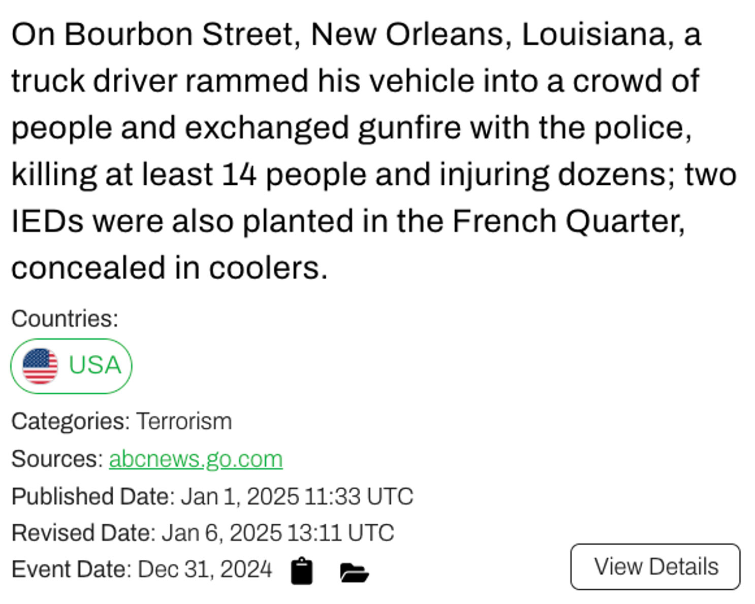
Task: Click the clipboard copy icon
Action: [x=301, y=571]
